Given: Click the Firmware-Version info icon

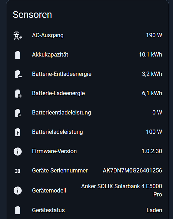Looking at the screenshot, I should [18, 151].
